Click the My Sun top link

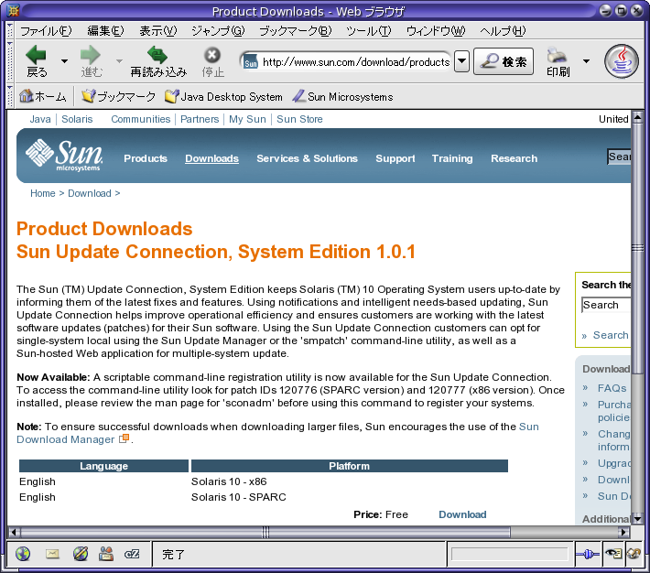pos(247,119)
